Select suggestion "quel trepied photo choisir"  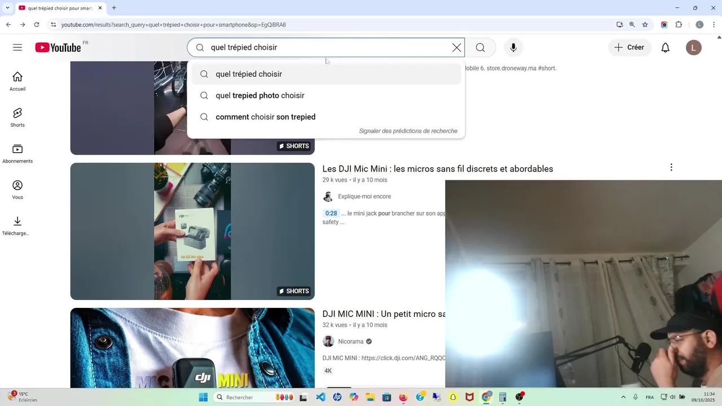(327, 95)
